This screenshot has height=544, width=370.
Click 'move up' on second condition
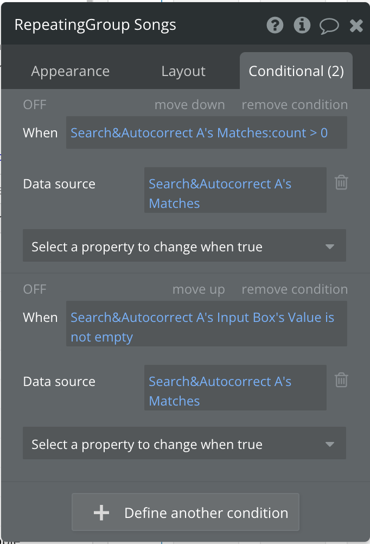coord(199,289)
